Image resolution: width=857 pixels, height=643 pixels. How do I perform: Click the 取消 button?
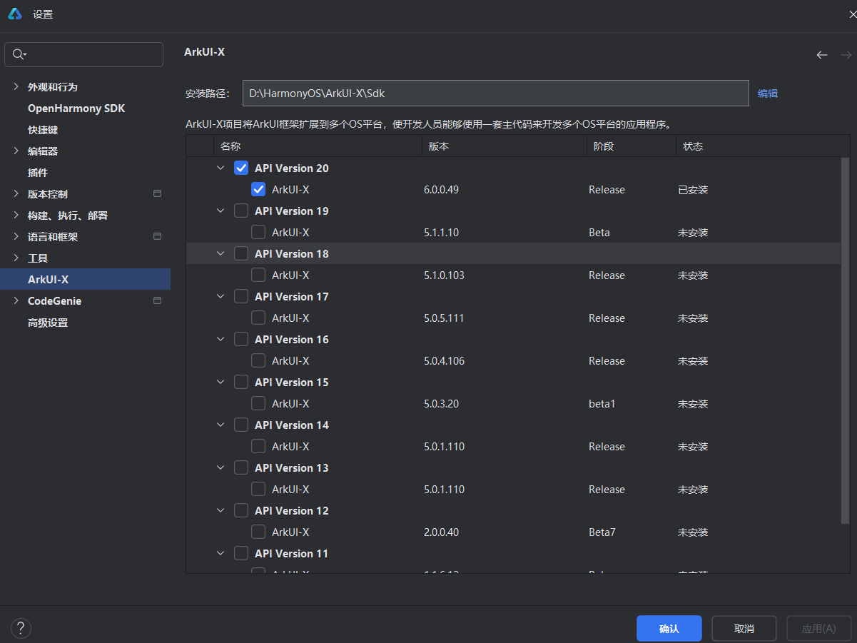pyautogui.click(x=744, y=629)
